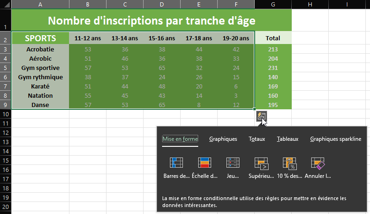Select the Acrobatie total cell 213
The image size is (370, 214).
pyautogui.click(x=273, y=49)
